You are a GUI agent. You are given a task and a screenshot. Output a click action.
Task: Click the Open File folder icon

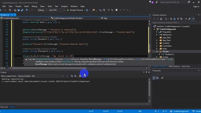[15, 10]
